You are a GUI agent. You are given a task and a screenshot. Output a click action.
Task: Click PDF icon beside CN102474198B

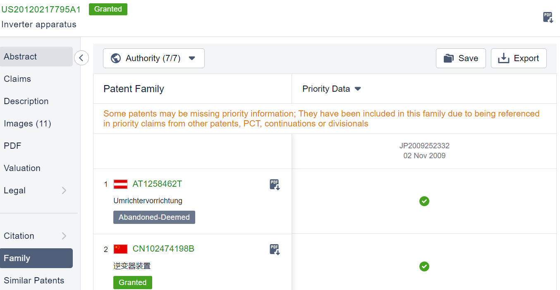[275, 250]
